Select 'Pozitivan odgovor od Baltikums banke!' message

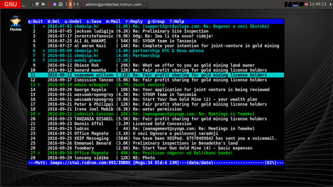(156, 153)
